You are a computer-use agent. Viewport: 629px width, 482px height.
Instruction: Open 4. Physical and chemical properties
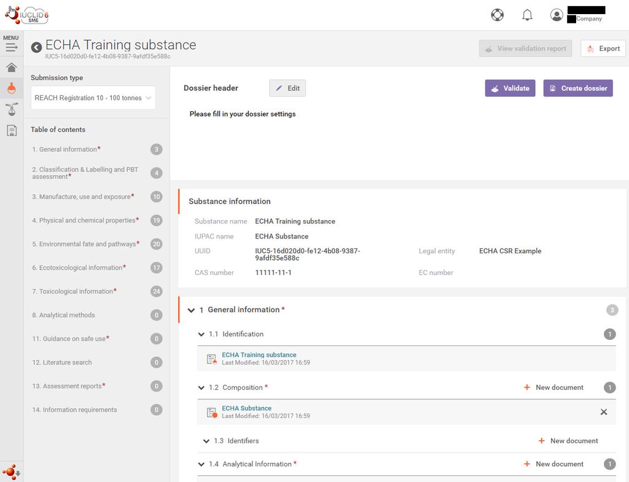(x=85, y=220)
